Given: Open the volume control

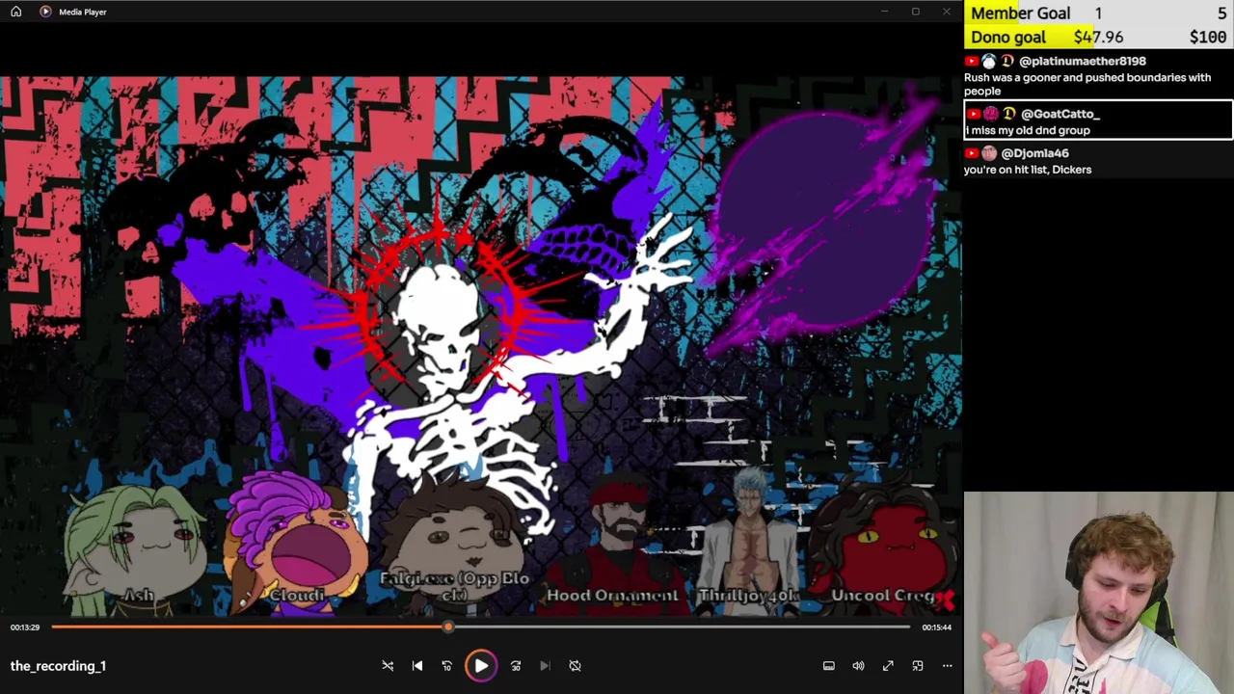Looking at the screenshot, I should [x=858, y=666].
